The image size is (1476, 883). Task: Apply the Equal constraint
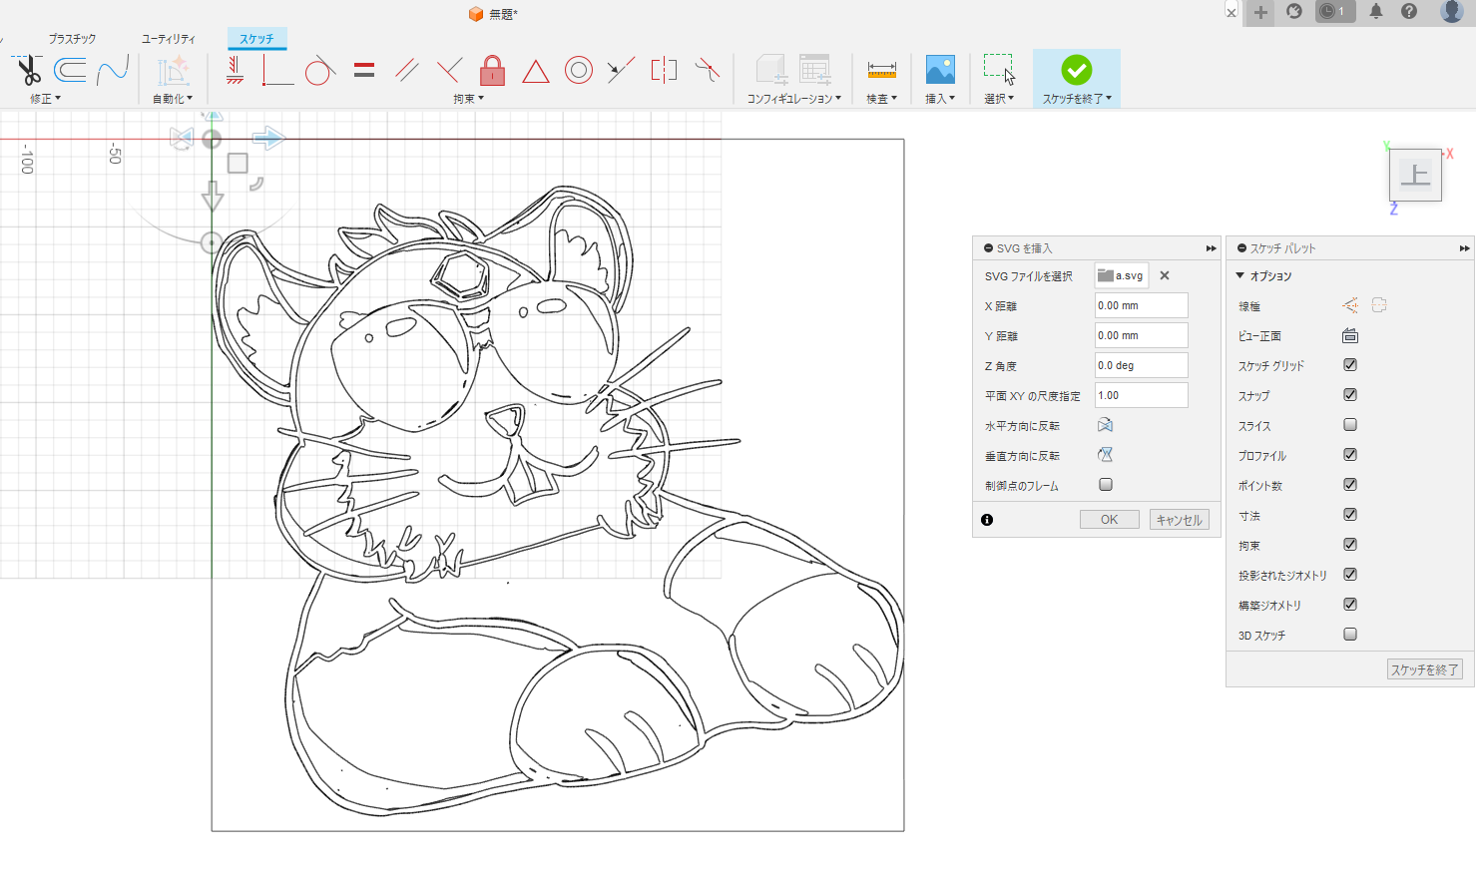[x=364, y=70]
